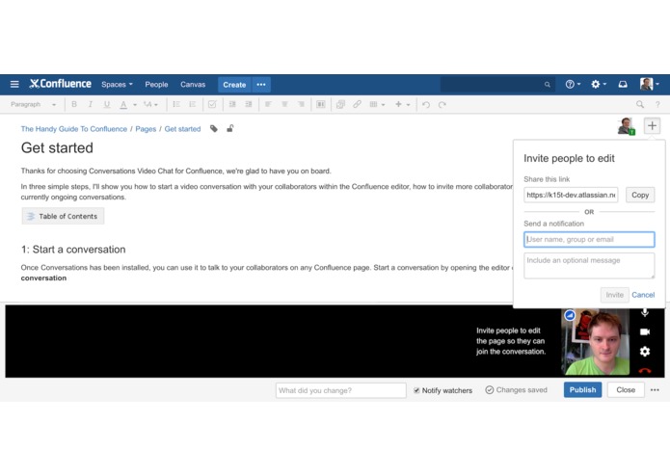Copy the share link
Image resolution: width=670 pixels, height=476 pixels.
click(x=640, y=195)
